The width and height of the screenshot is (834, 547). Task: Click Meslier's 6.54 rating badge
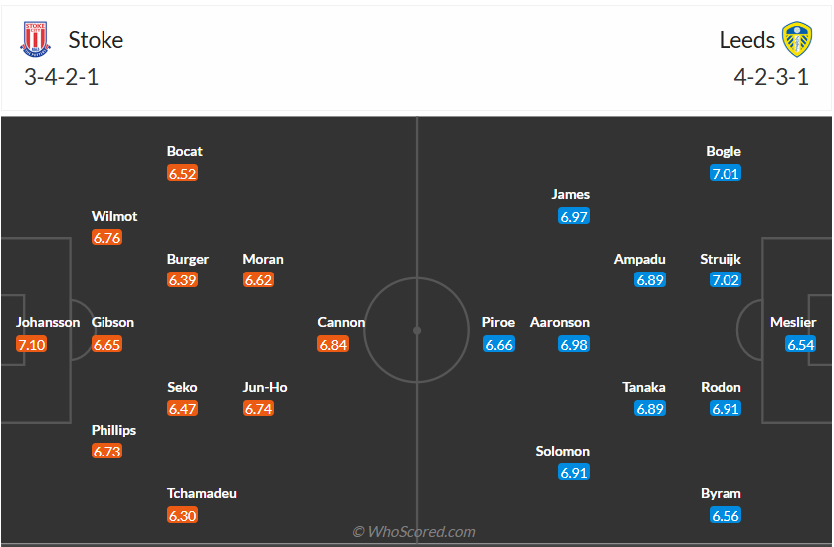(x=800, y=344)
